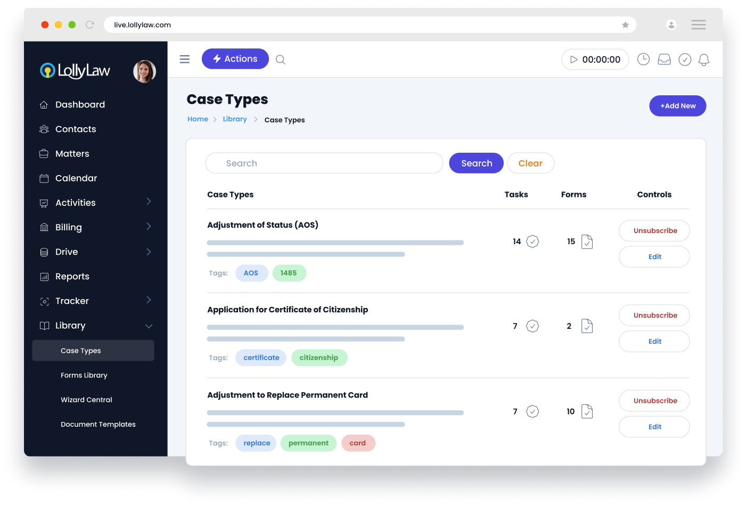747x506 pixels.
Task: Click forms document icon for Certificate of Citizenship
Action: [x=587, y=326]
